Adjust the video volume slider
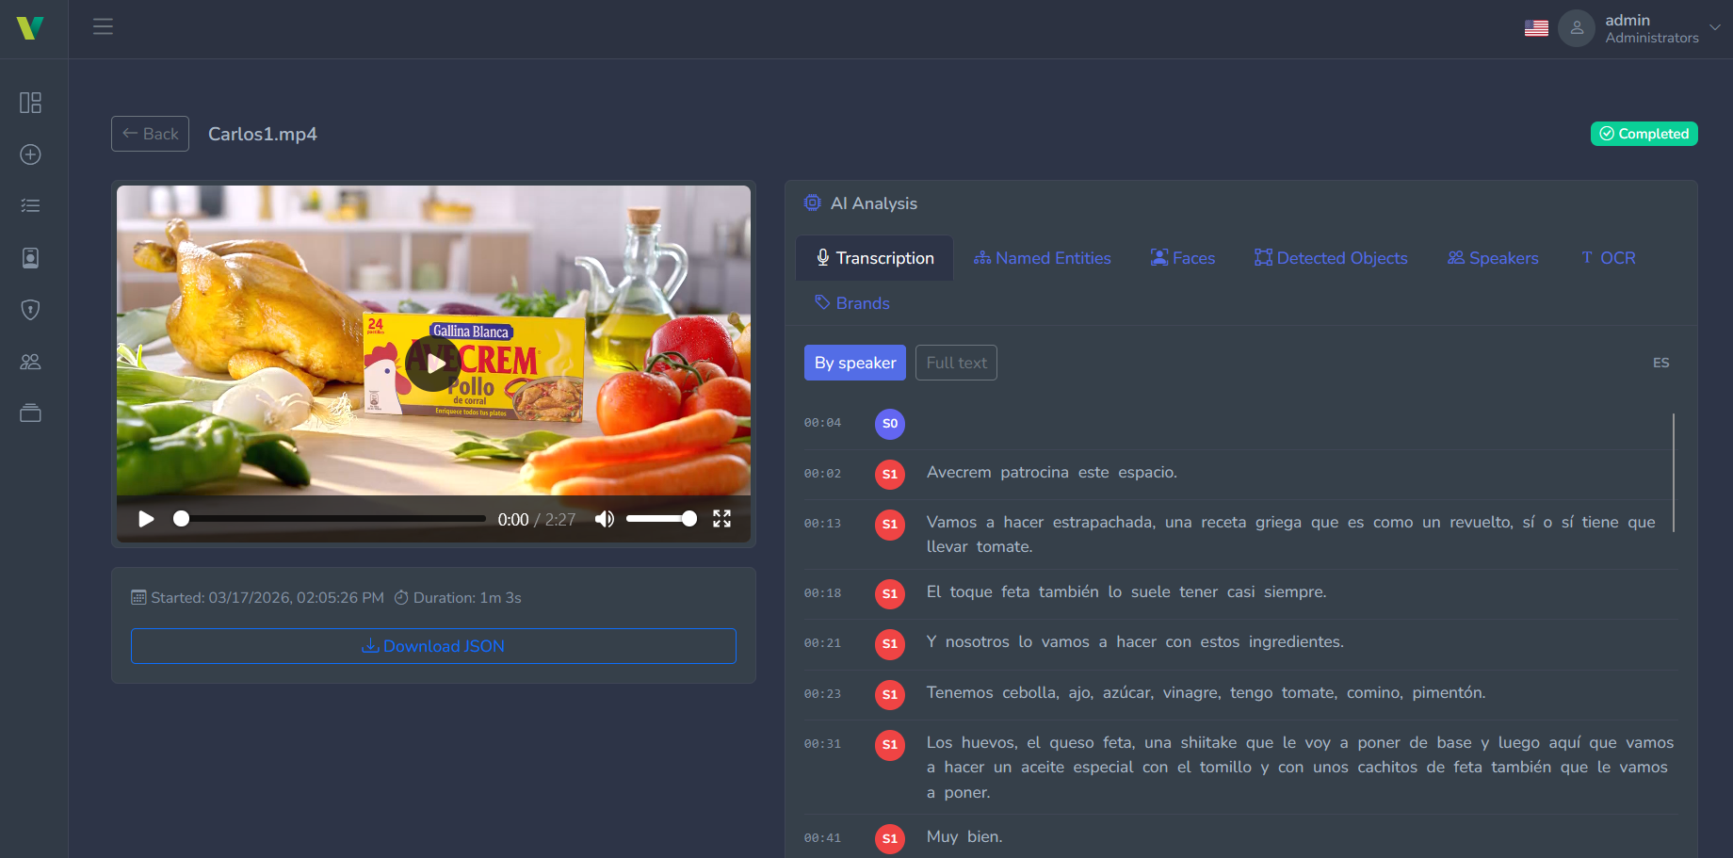1733x858 pixels. tap(661, 519)
